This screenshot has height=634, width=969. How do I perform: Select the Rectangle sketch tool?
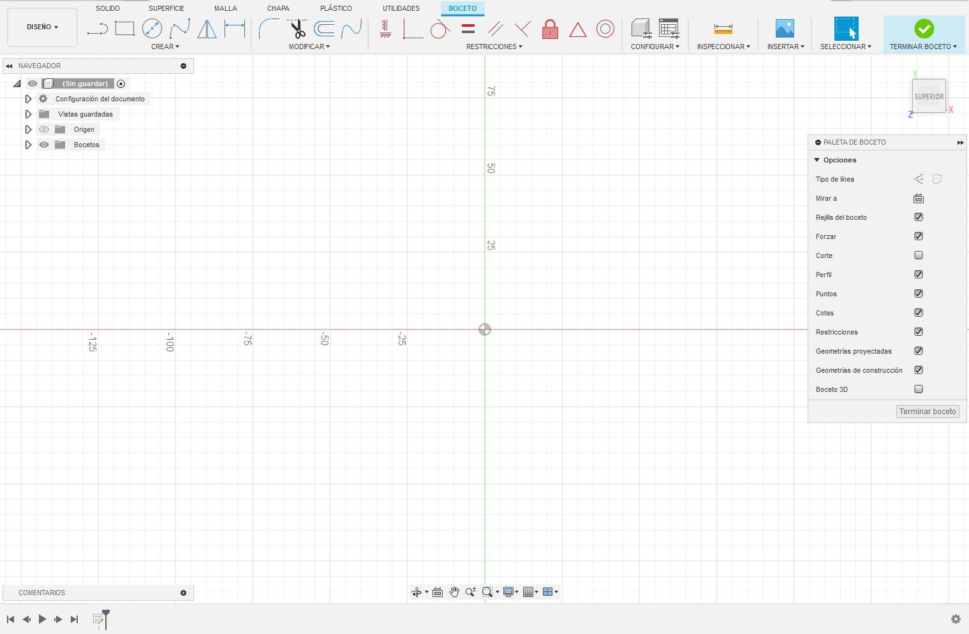coord(124,29)
